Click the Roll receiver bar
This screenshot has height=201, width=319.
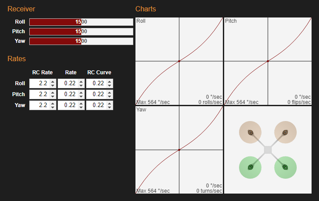(x=81, y=22)
